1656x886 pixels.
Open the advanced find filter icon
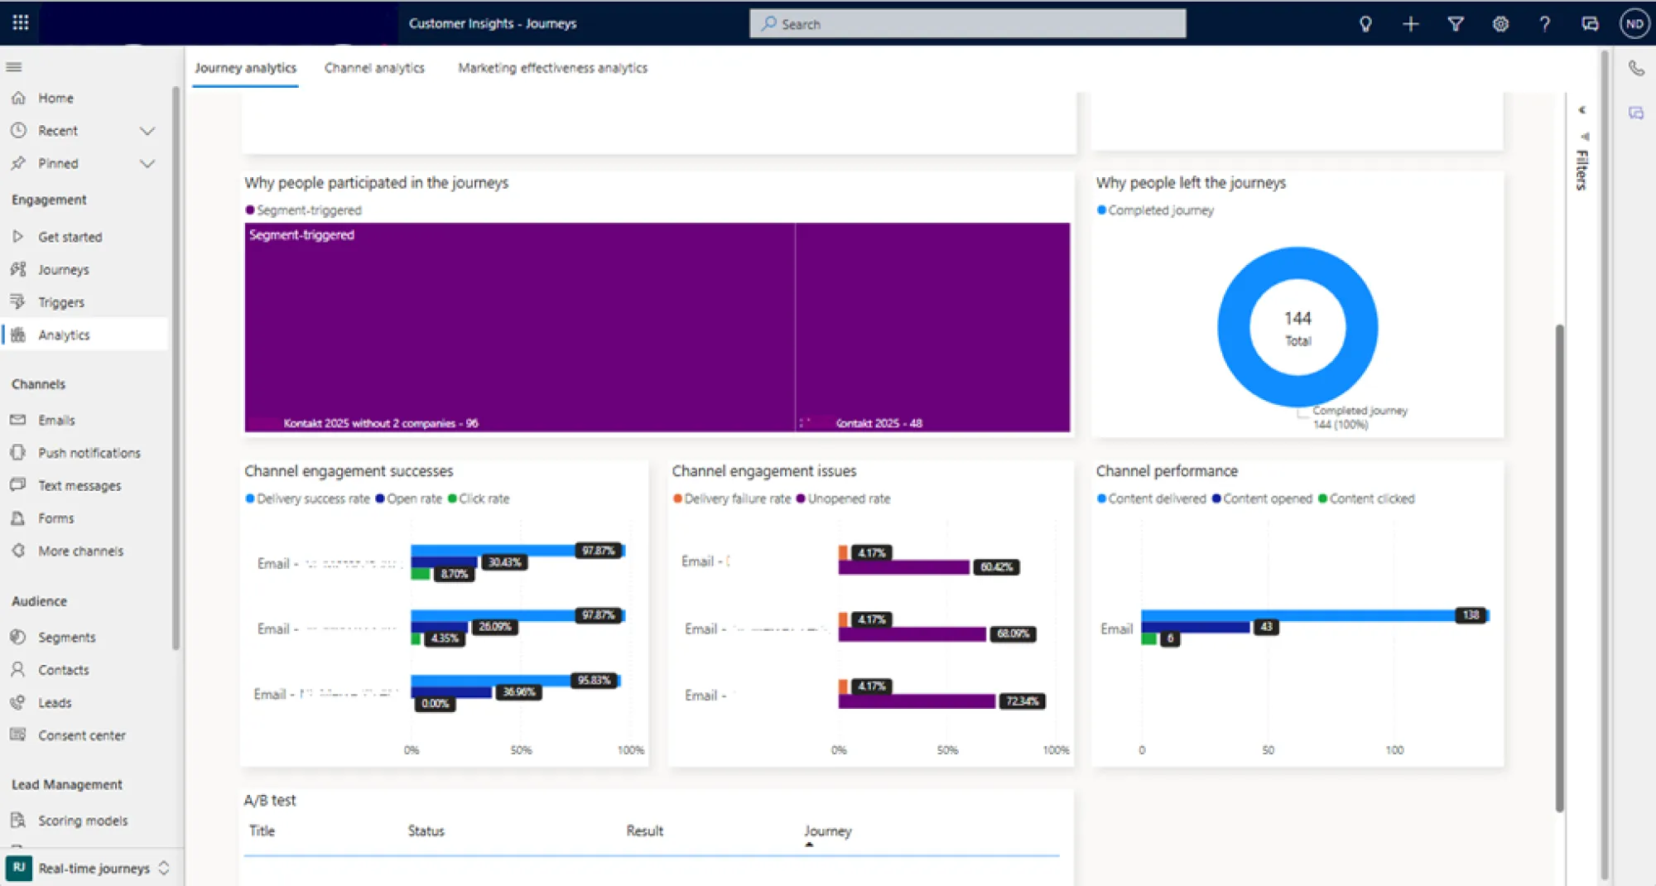pos(1455,24)
